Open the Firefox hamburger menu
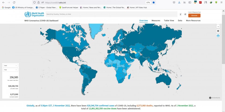 tap(222, 2)
